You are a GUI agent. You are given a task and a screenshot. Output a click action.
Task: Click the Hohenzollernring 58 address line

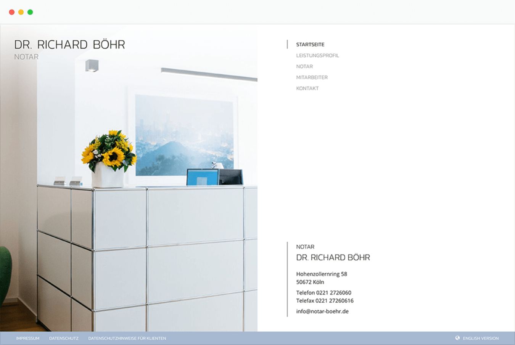coord(322,274)
